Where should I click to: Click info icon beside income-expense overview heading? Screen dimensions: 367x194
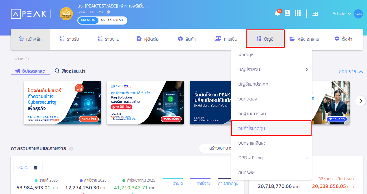click(71, 149)
